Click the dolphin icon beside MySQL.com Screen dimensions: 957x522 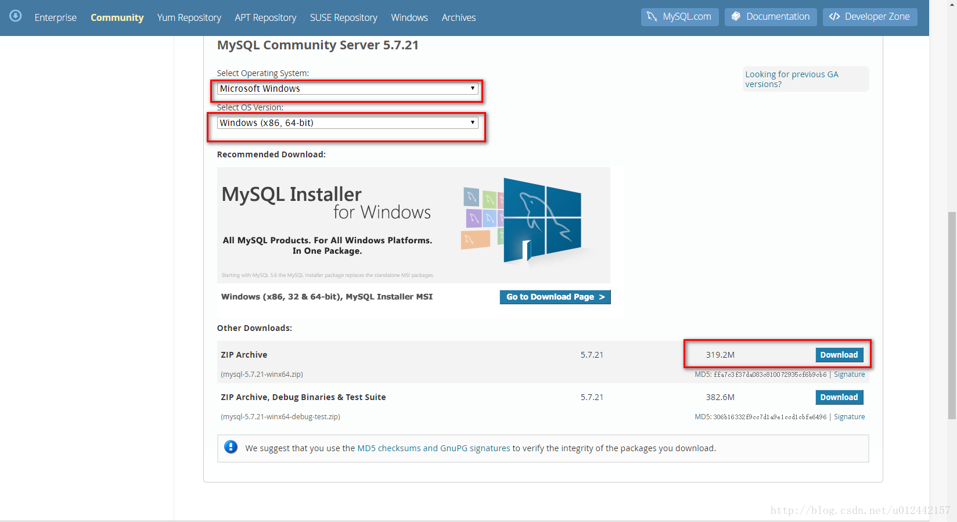(x=652, y=17)
